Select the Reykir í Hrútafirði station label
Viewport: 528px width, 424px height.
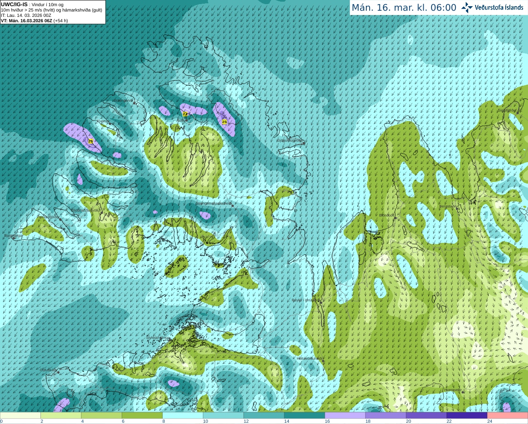[306, 300]
